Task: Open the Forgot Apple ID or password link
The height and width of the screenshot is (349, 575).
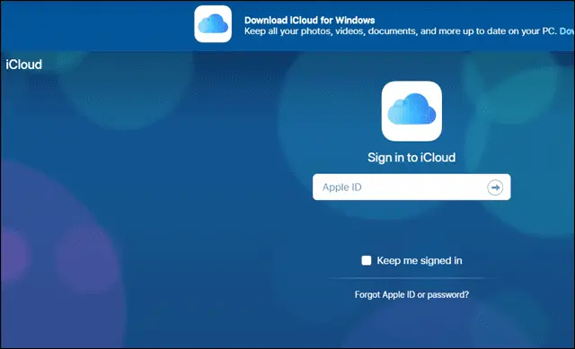Action: (411, 294)
